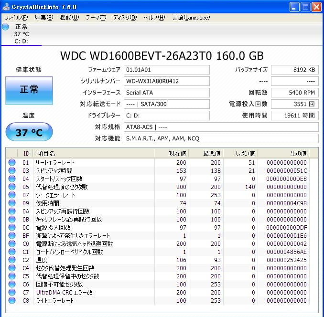Open the テーマ(T) menu
324x317 pixels.
96,18
